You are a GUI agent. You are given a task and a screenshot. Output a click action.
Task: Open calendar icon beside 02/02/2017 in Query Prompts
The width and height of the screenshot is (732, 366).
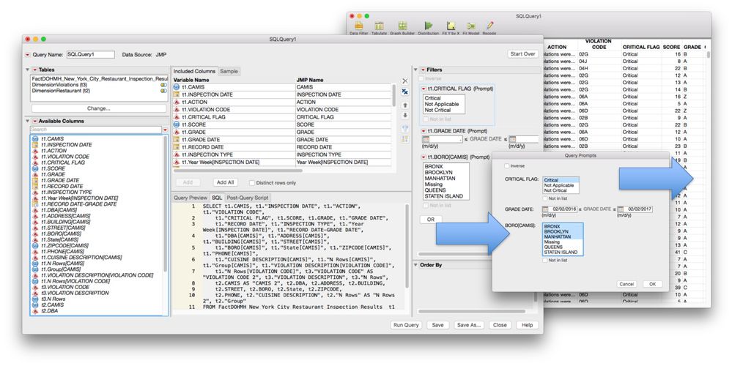(x=620, y=209)
